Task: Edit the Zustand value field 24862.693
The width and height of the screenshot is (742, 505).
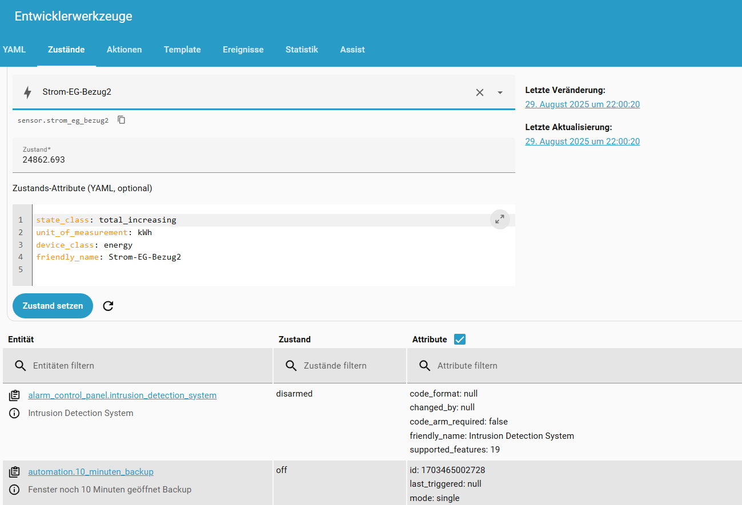Action: pyautogui.click(x=263, y=160)
